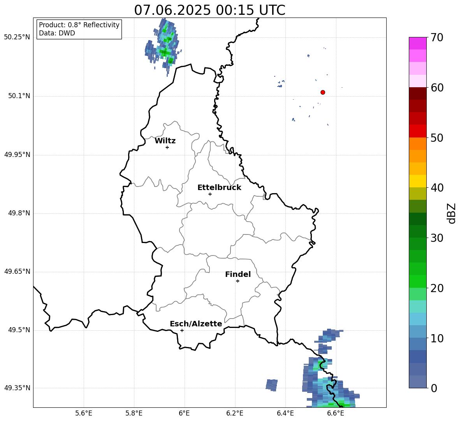The image size is (461, 421).
Task: Click the yellow colorbar segment above 40
Action: [x=417, y=181]
